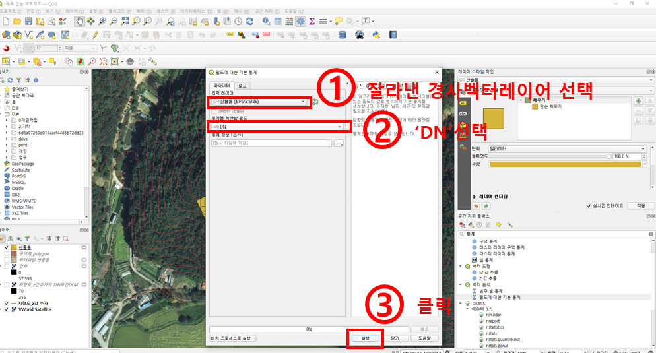Expand the drive folder in Browser

pyautogui.click(x=7, y=139)
